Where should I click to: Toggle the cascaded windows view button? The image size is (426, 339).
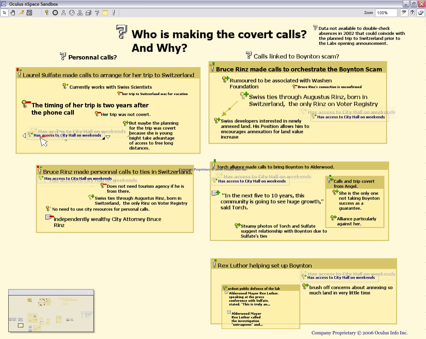tap(421, 13)
